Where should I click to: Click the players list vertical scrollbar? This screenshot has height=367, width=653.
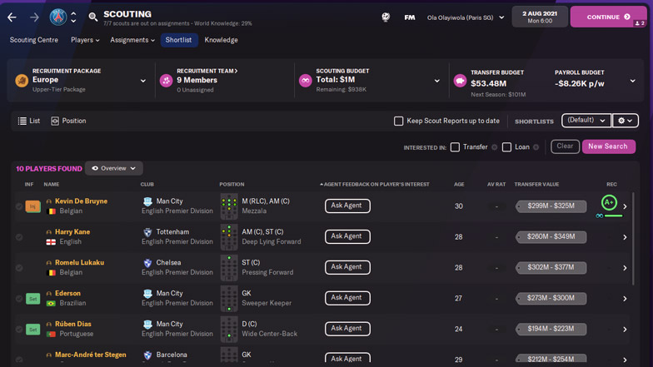[x=633, y=238]
